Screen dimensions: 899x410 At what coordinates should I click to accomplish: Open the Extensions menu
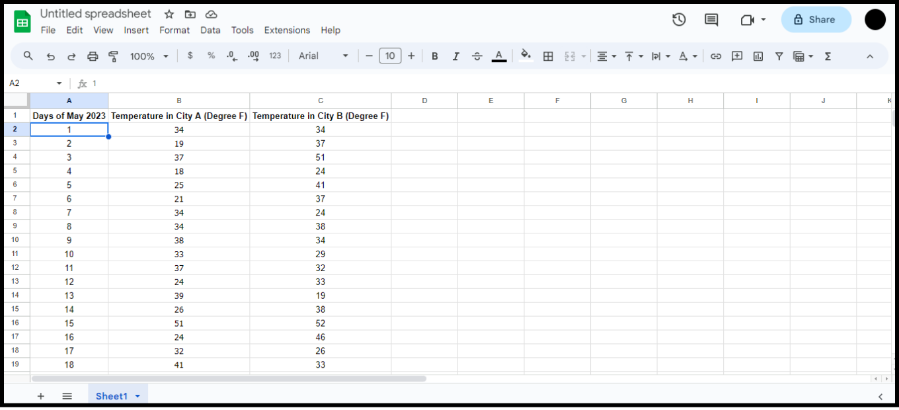(287, 30)
